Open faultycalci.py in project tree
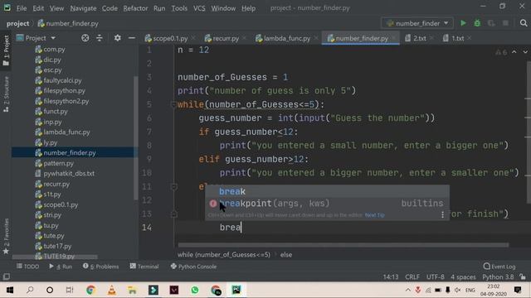The width and height of the screenshot is (531, 298). coord(62,80)
